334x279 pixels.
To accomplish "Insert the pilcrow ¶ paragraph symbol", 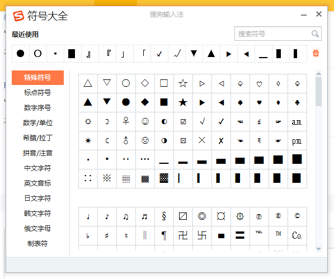I will coord(164,235).
